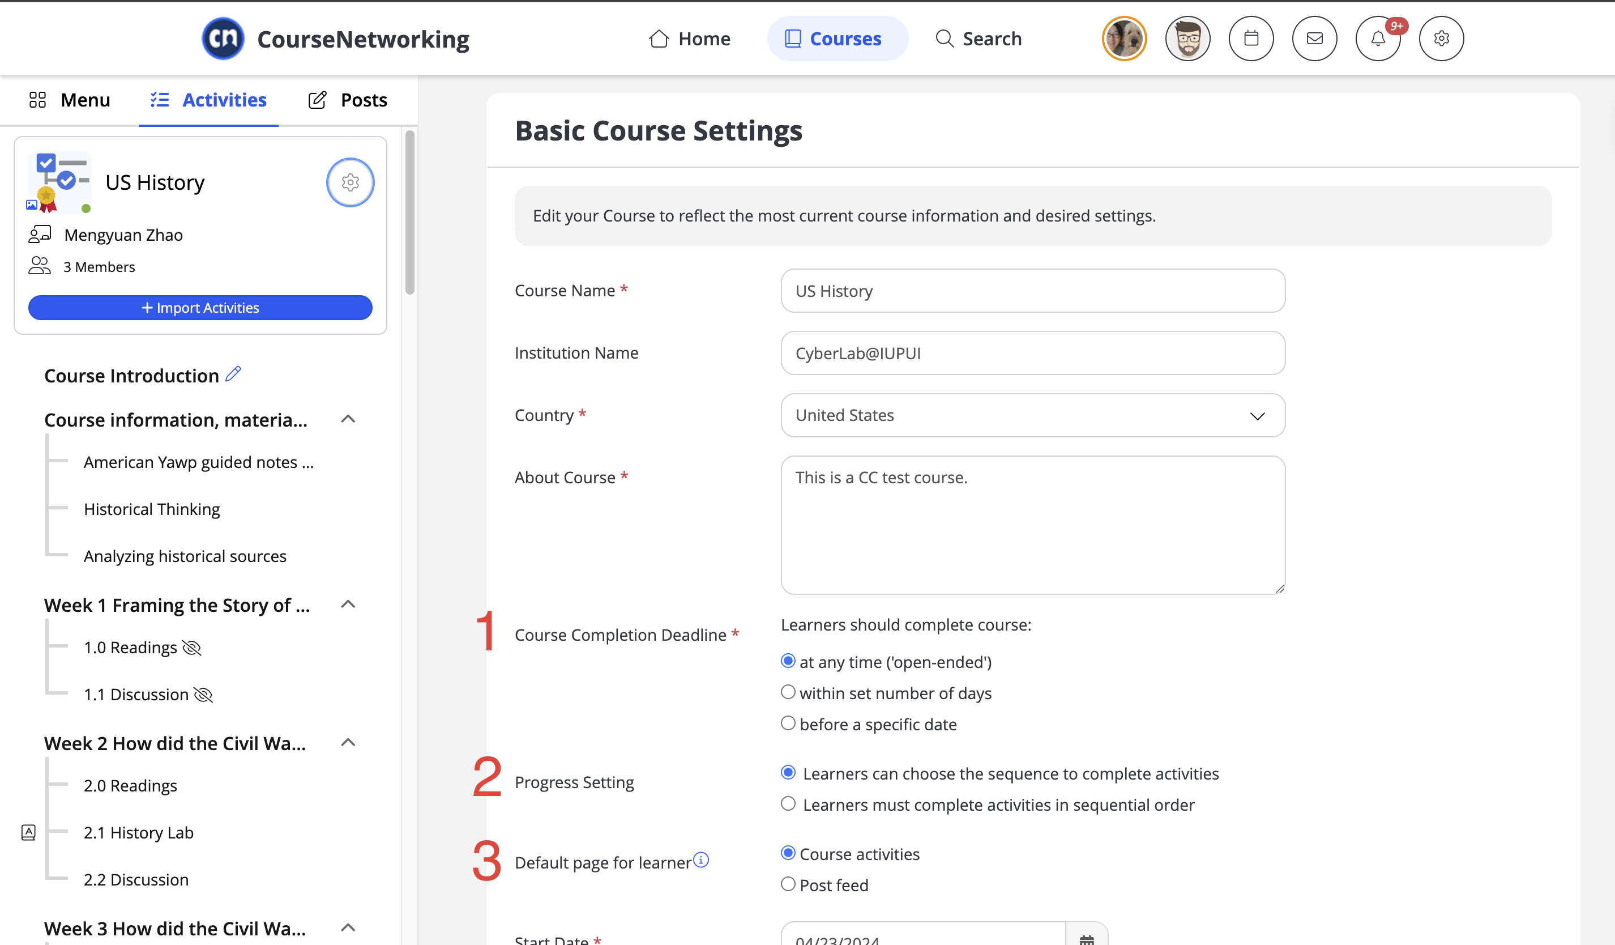
Task: Click the 'Week 1 Framing the Story of ...' heading
Action: pyautogui.click(x=177, y=605)
